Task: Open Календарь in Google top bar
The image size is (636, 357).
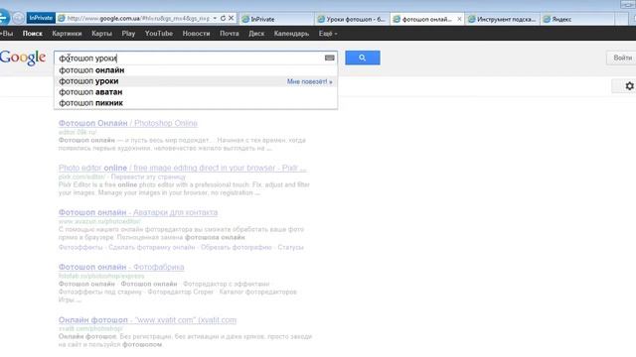Action: point(291,34)
